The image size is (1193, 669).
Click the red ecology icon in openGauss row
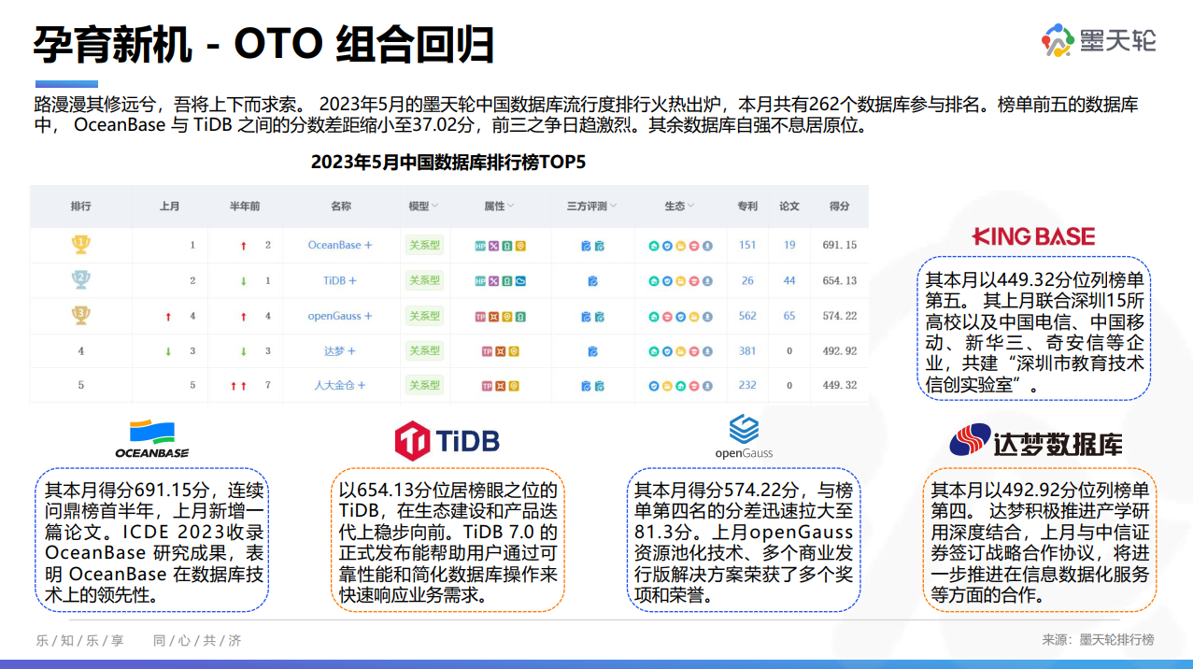667,317
